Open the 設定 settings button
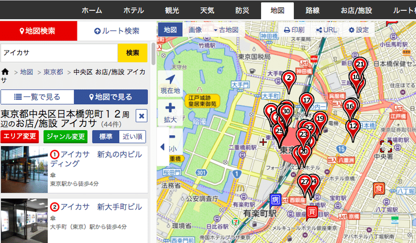This screenshot has height=243, width=416. pos(359,30)
